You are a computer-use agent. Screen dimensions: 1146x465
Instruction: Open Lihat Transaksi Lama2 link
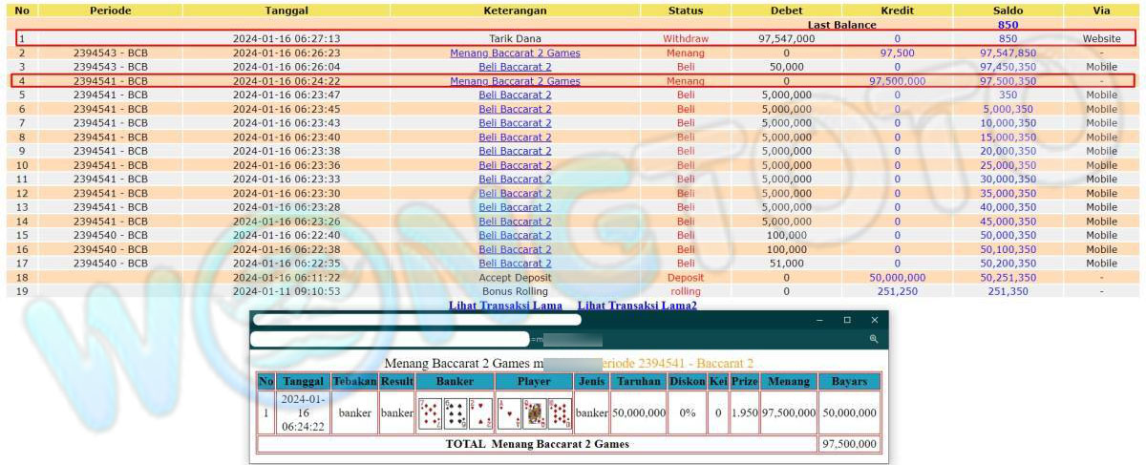coord(637,305)
